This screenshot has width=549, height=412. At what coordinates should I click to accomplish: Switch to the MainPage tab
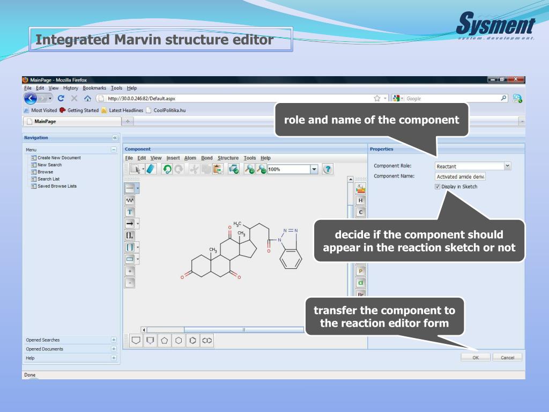(72, 121)
